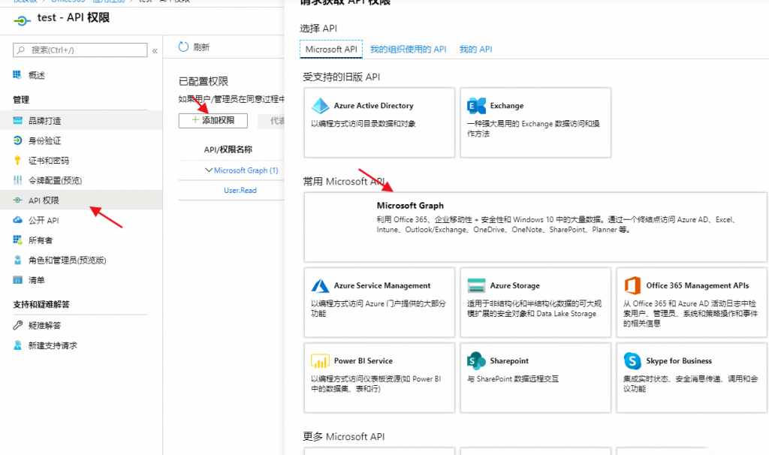Click the 证书和密码 key icon
Viewport: 769px width, 455px height.
(18, 161)
